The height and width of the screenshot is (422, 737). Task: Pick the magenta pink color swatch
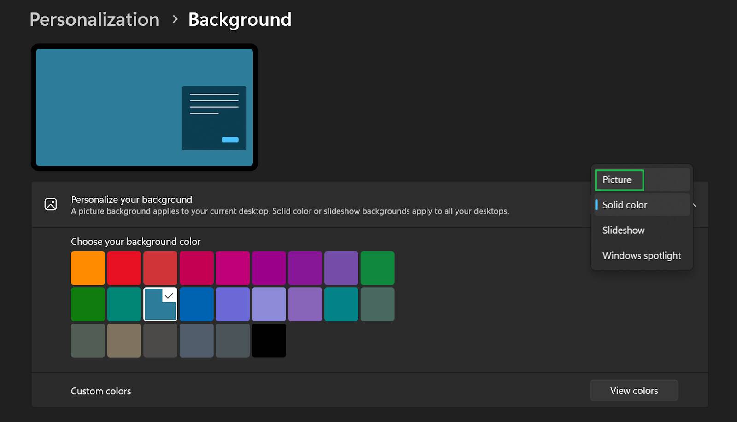click(233, 268)
